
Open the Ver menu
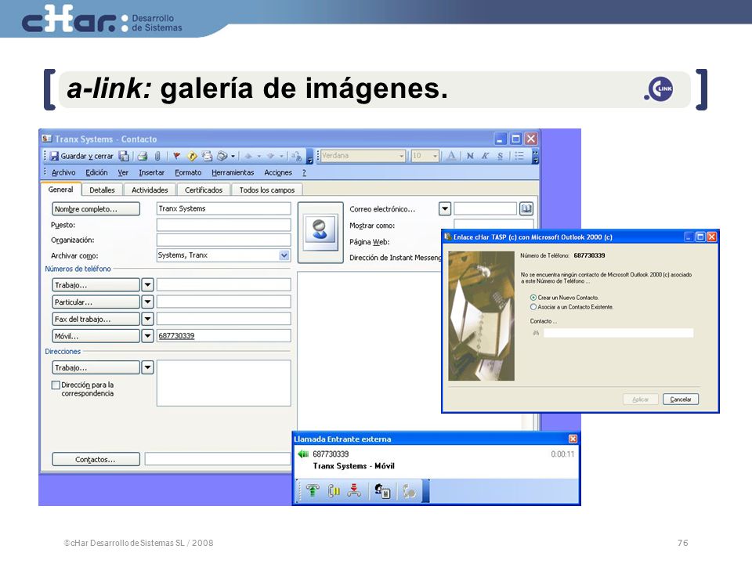(123, 172)
